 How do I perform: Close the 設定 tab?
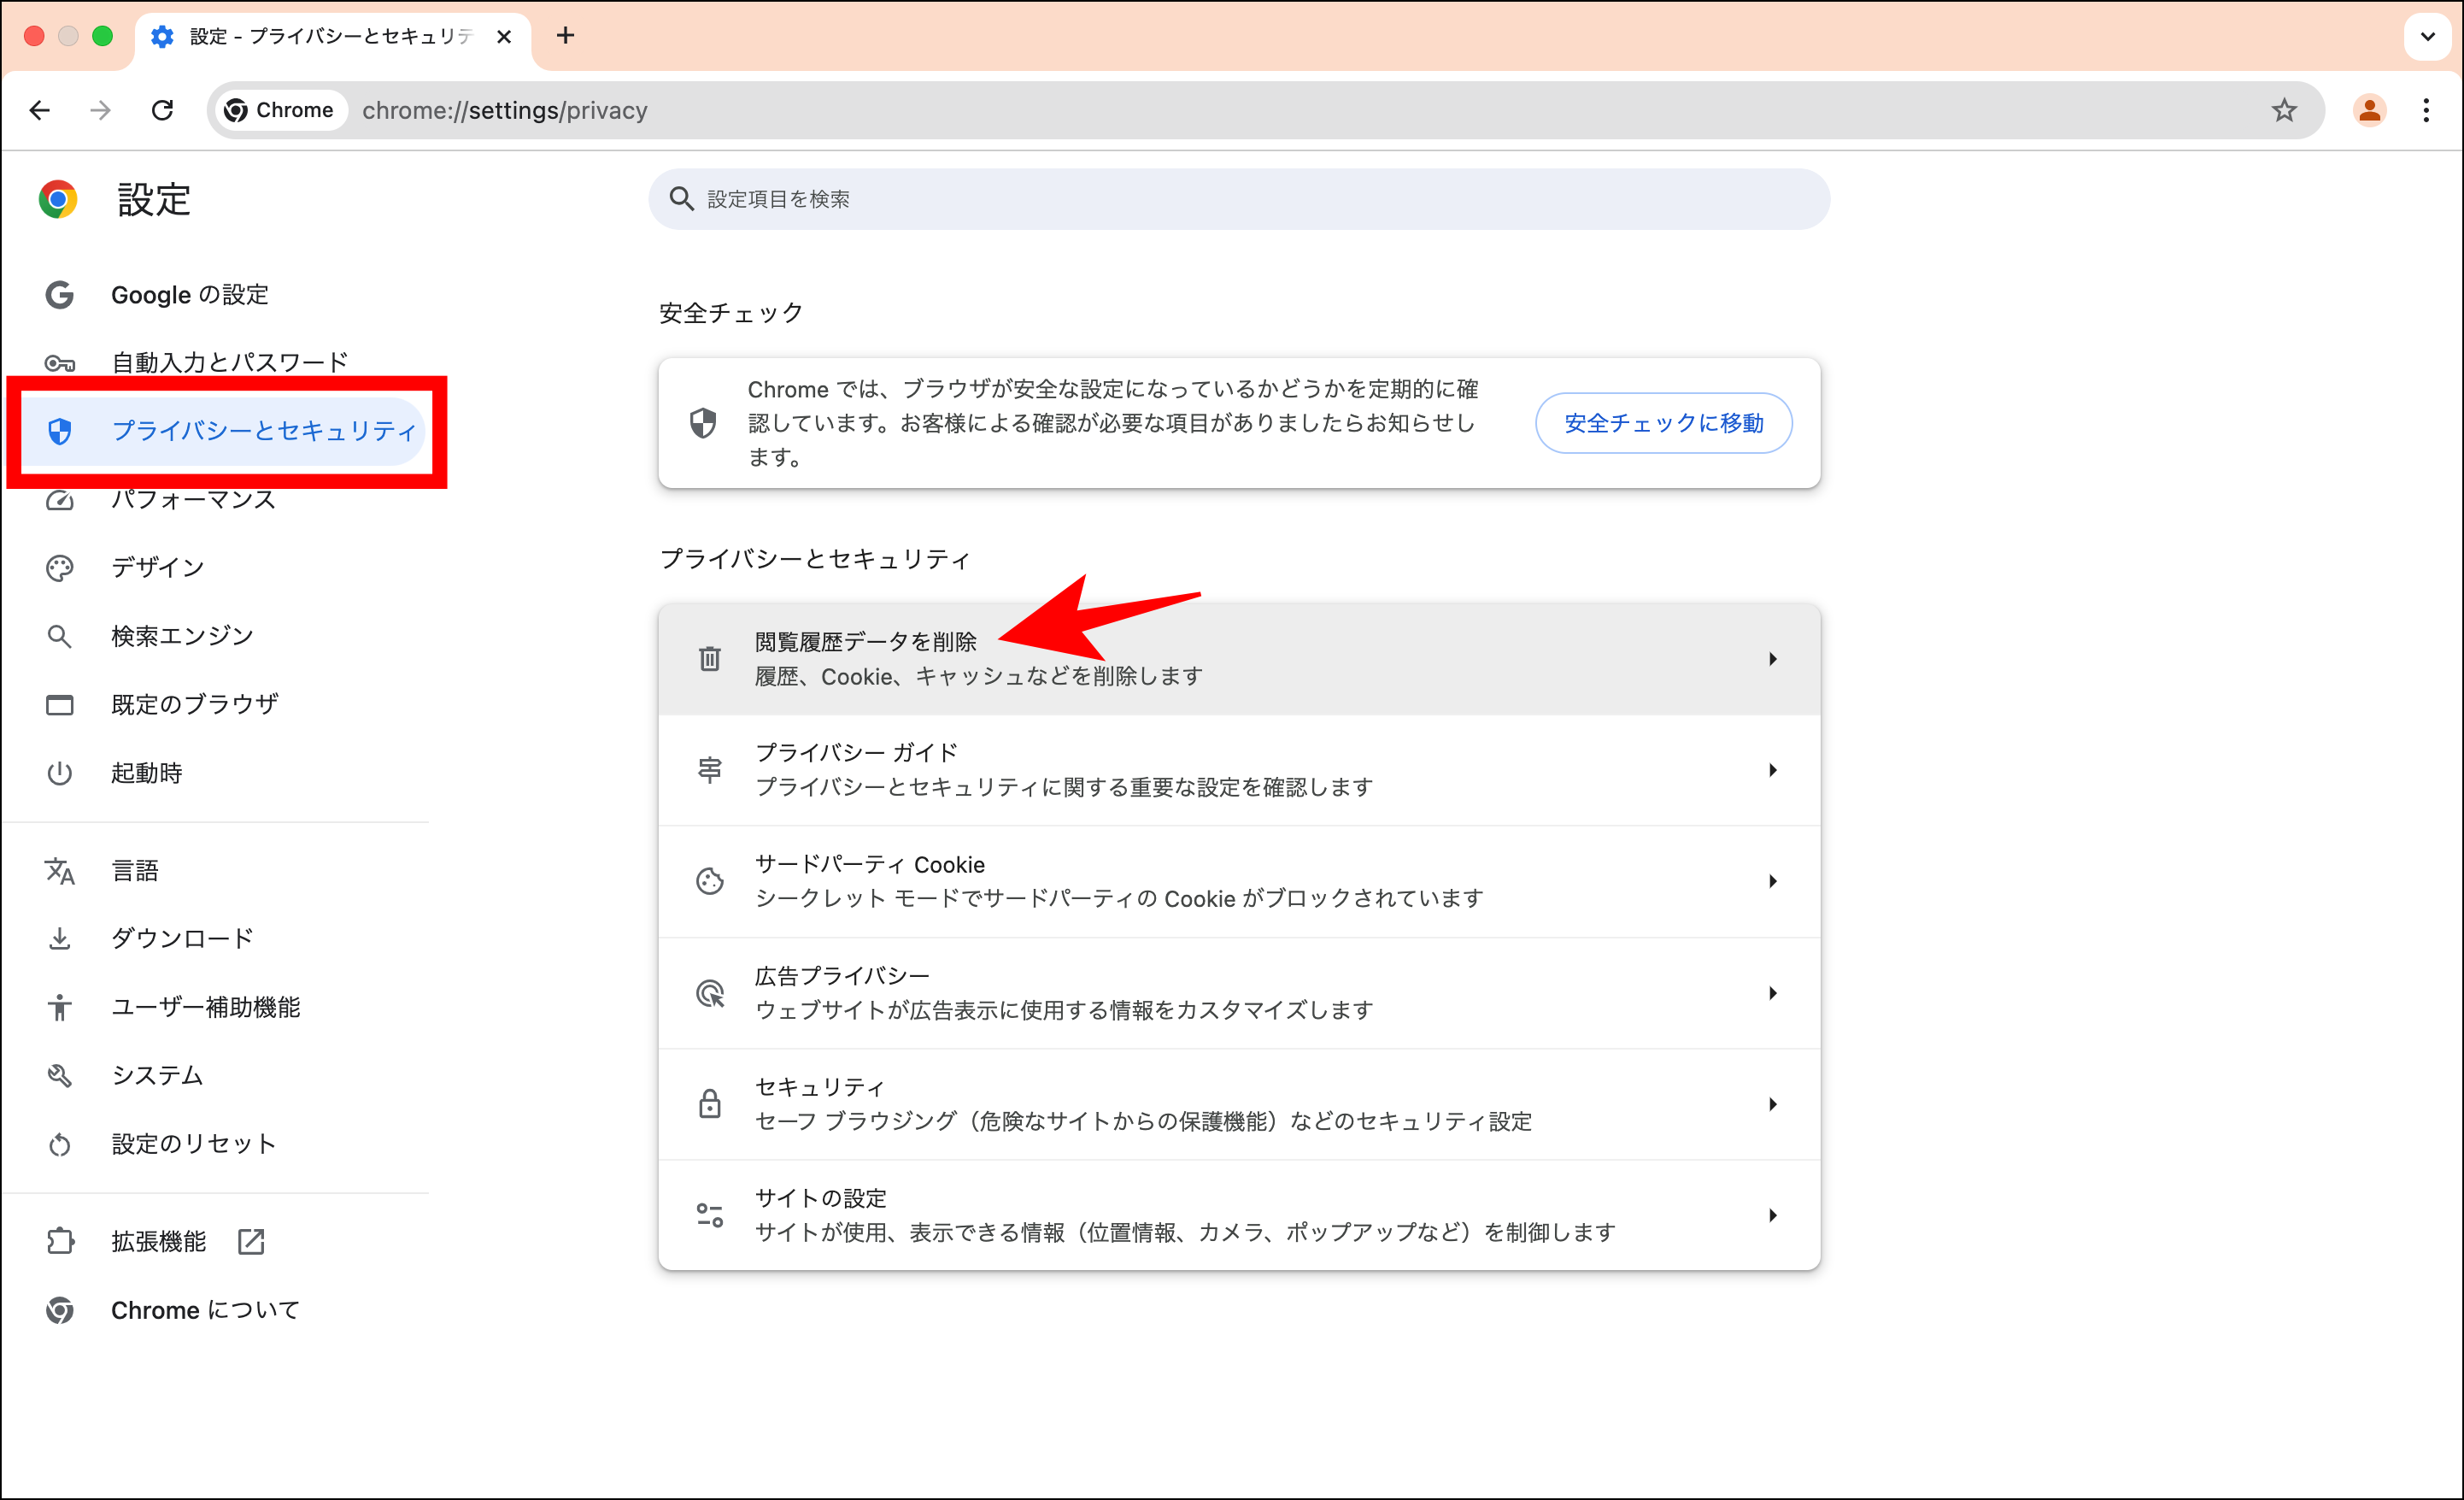pos(504,37)
